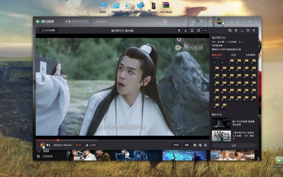Screen dimensions: 283x177
Task: Open the 全部频道 all channels entry
Action: point(45,156)
